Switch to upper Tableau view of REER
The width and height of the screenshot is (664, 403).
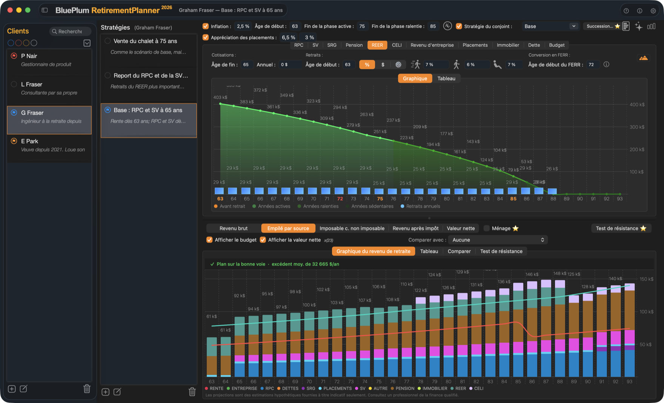click(446, 78)
